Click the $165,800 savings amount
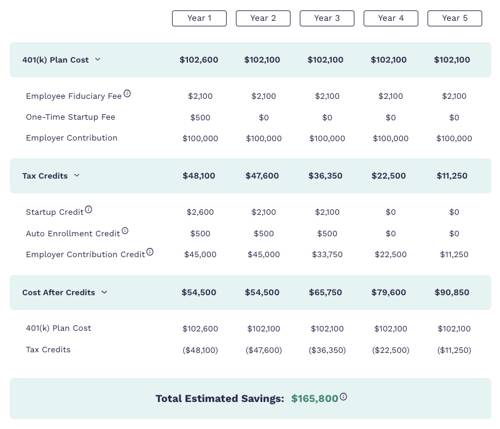Screen dimensions: 500x429 [x=314, y=398]
